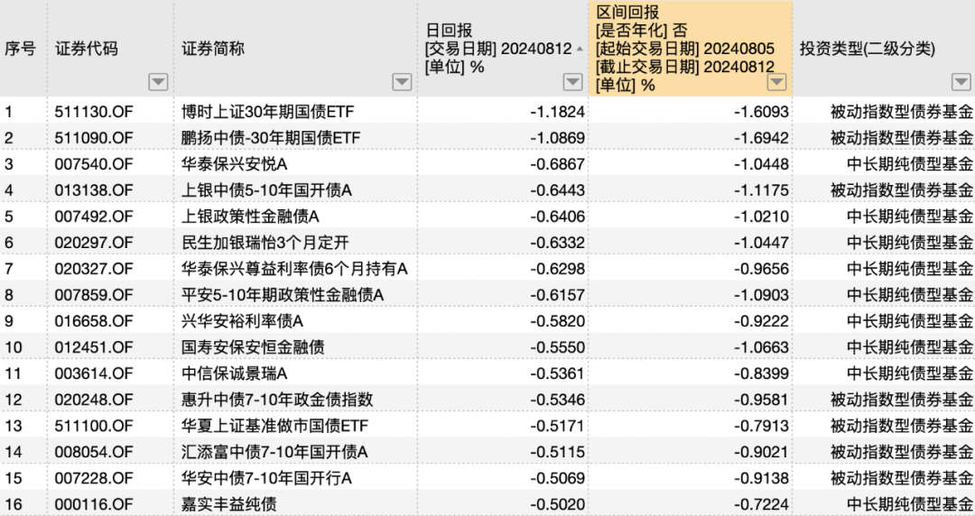
Task: Select row number 16
Action: [x=13, y=504]
